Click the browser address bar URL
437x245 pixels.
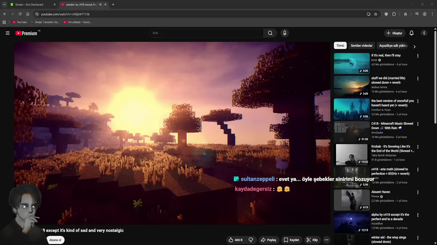[x=65, y=14]
